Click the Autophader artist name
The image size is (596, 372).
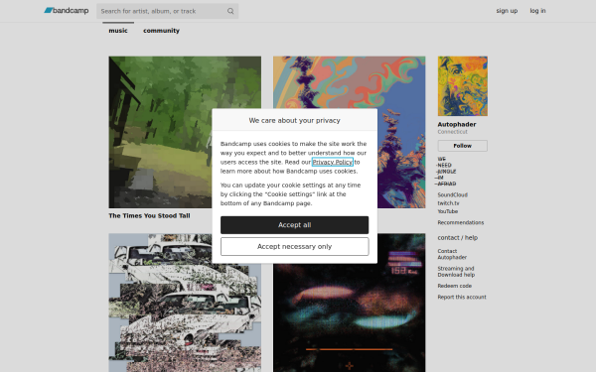coord(457,124)
